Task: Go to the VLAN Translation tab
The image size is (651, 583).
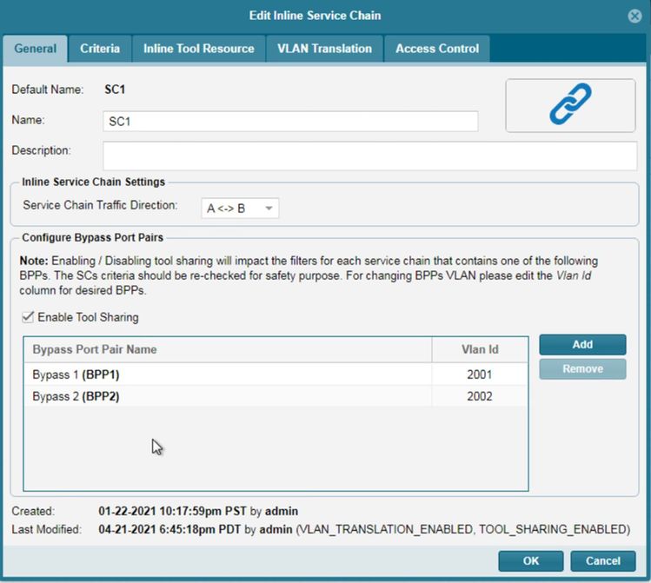Action: point(324,49)
